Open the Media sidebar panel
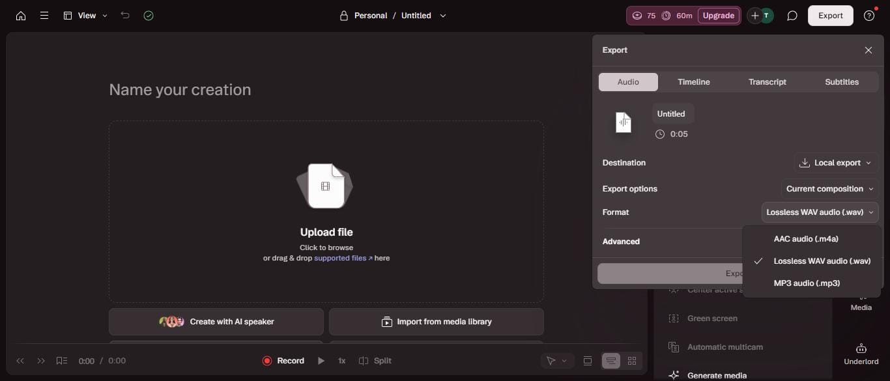Screen dimensions: 890x381 (861, 301)
